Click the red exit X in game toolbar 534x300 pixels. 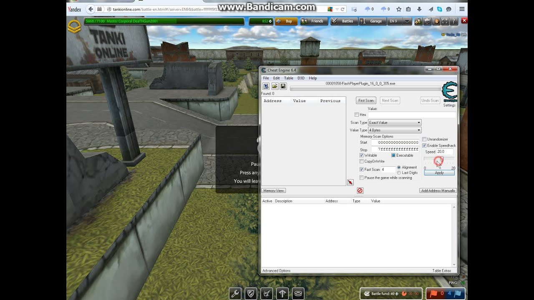(464, 20)
